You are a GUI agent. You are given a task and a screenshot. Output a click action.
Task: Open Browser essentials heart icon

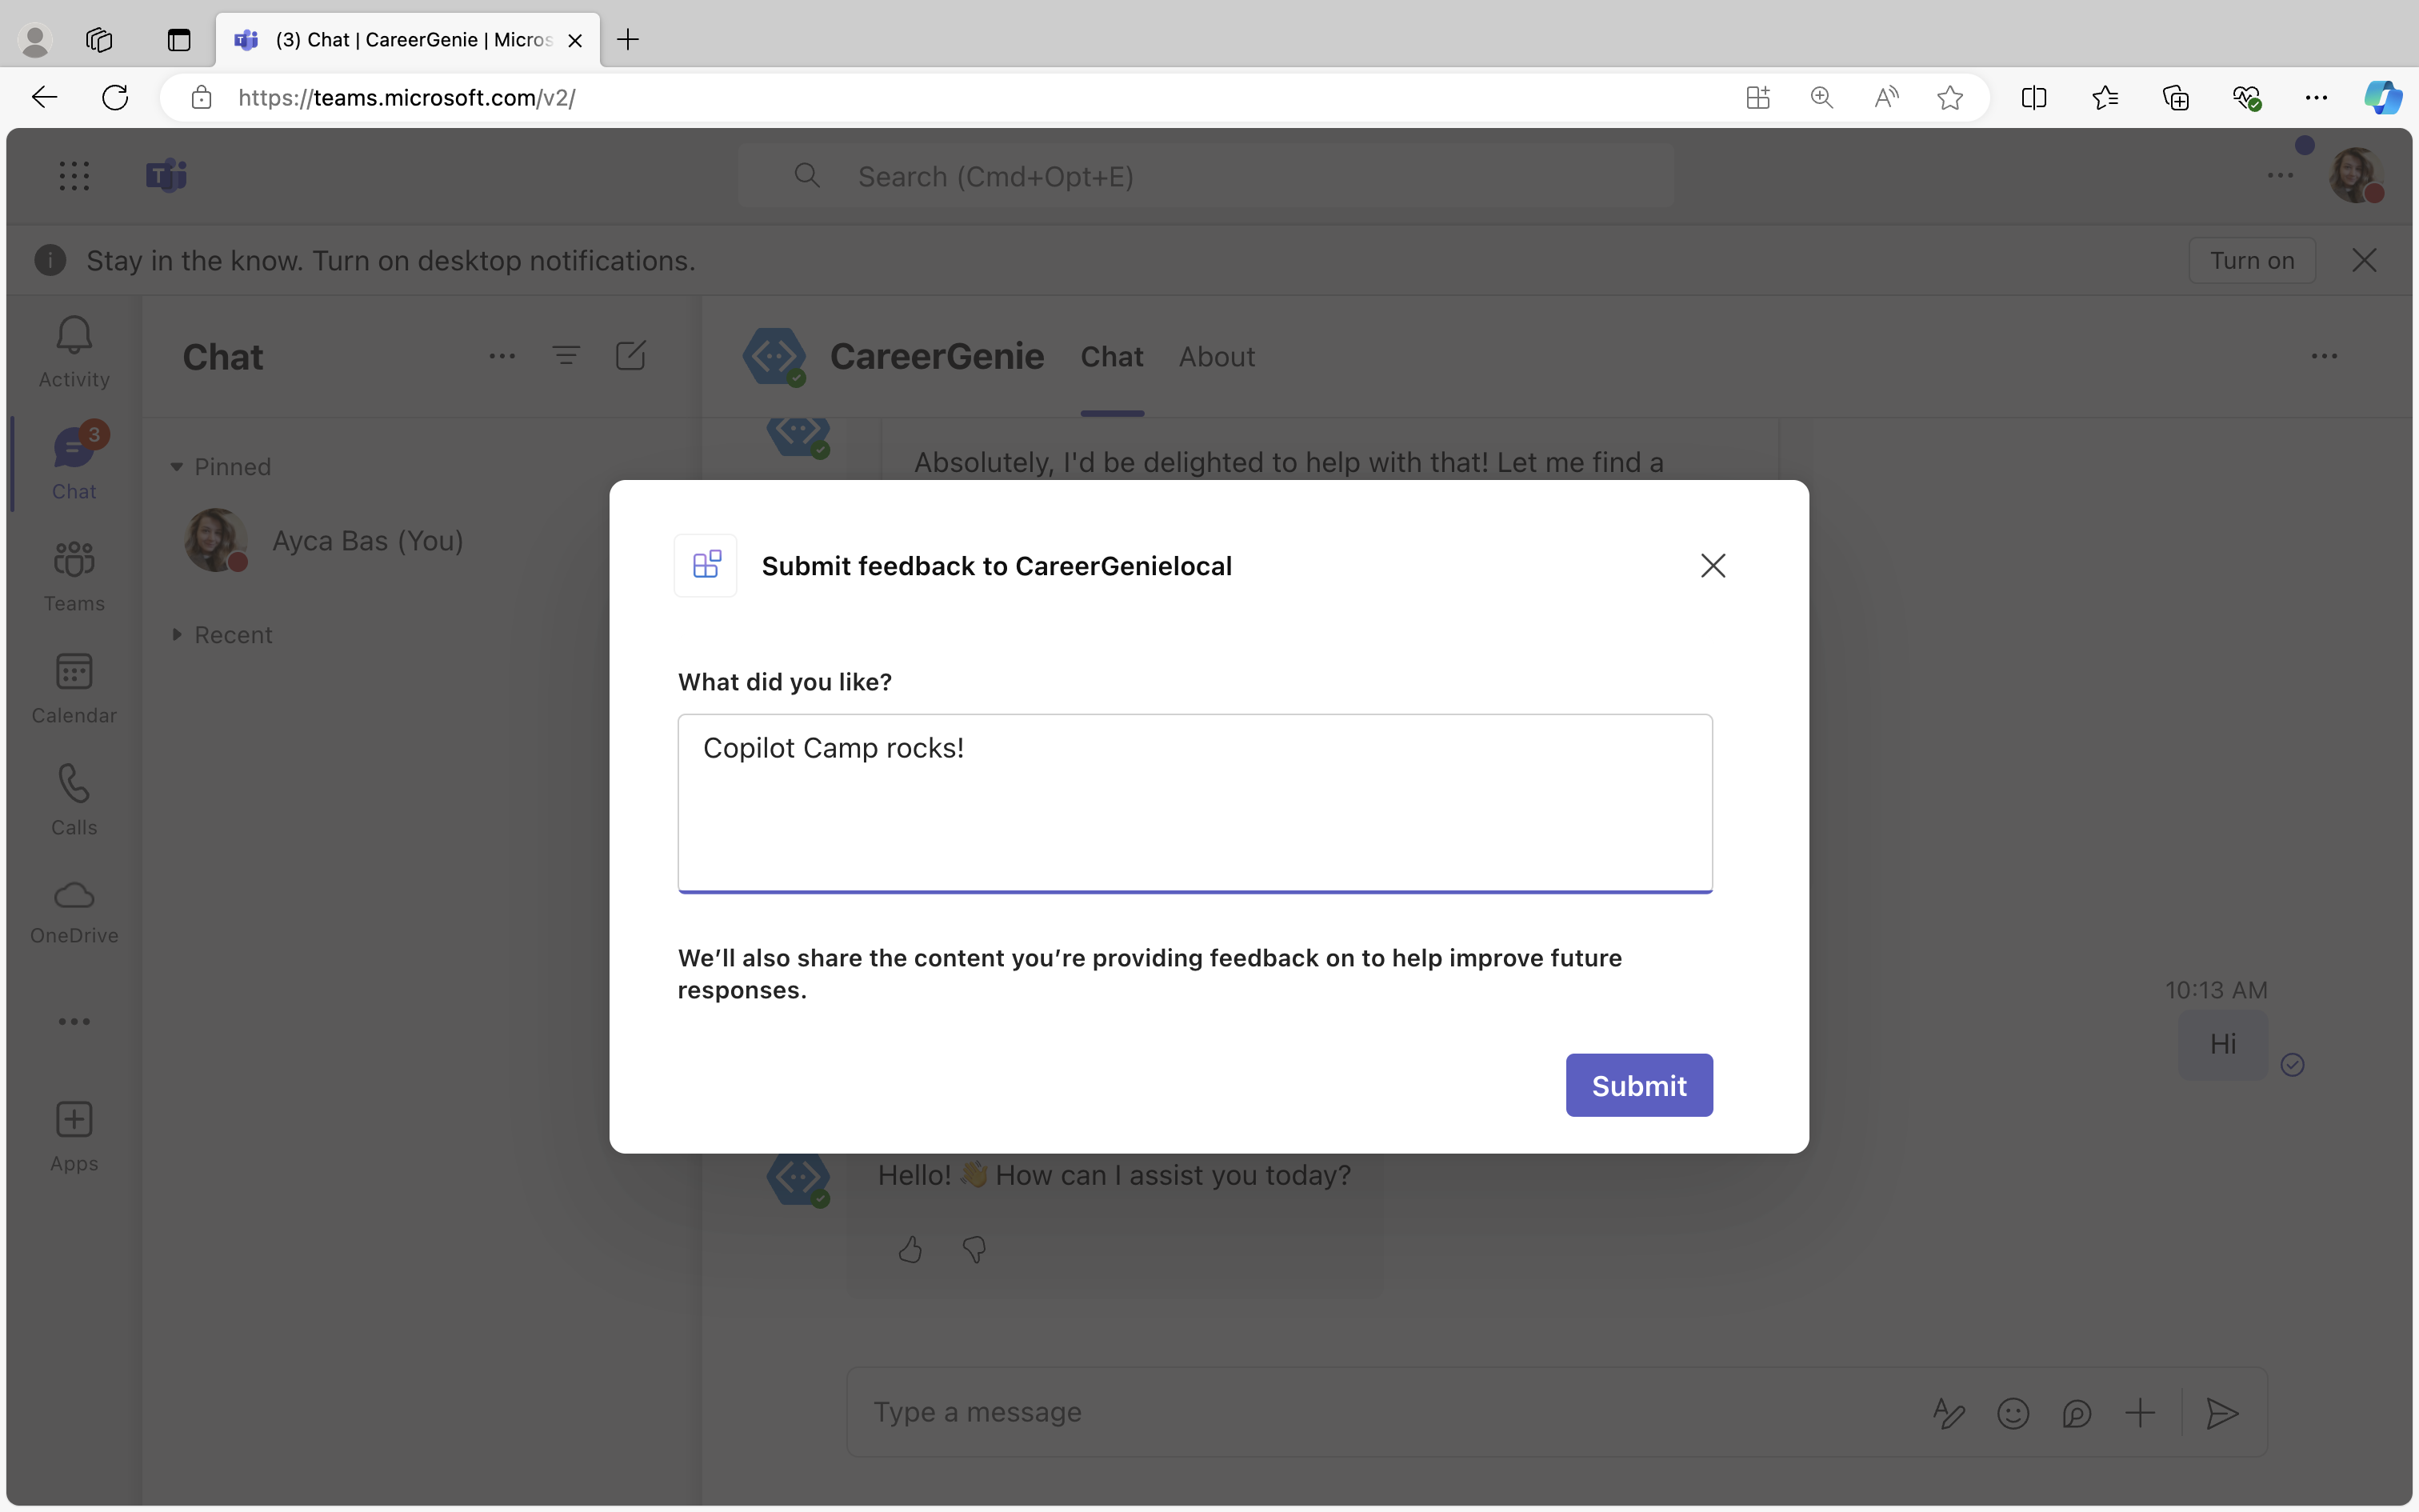pyautogui.click(x=2246, y=97)
